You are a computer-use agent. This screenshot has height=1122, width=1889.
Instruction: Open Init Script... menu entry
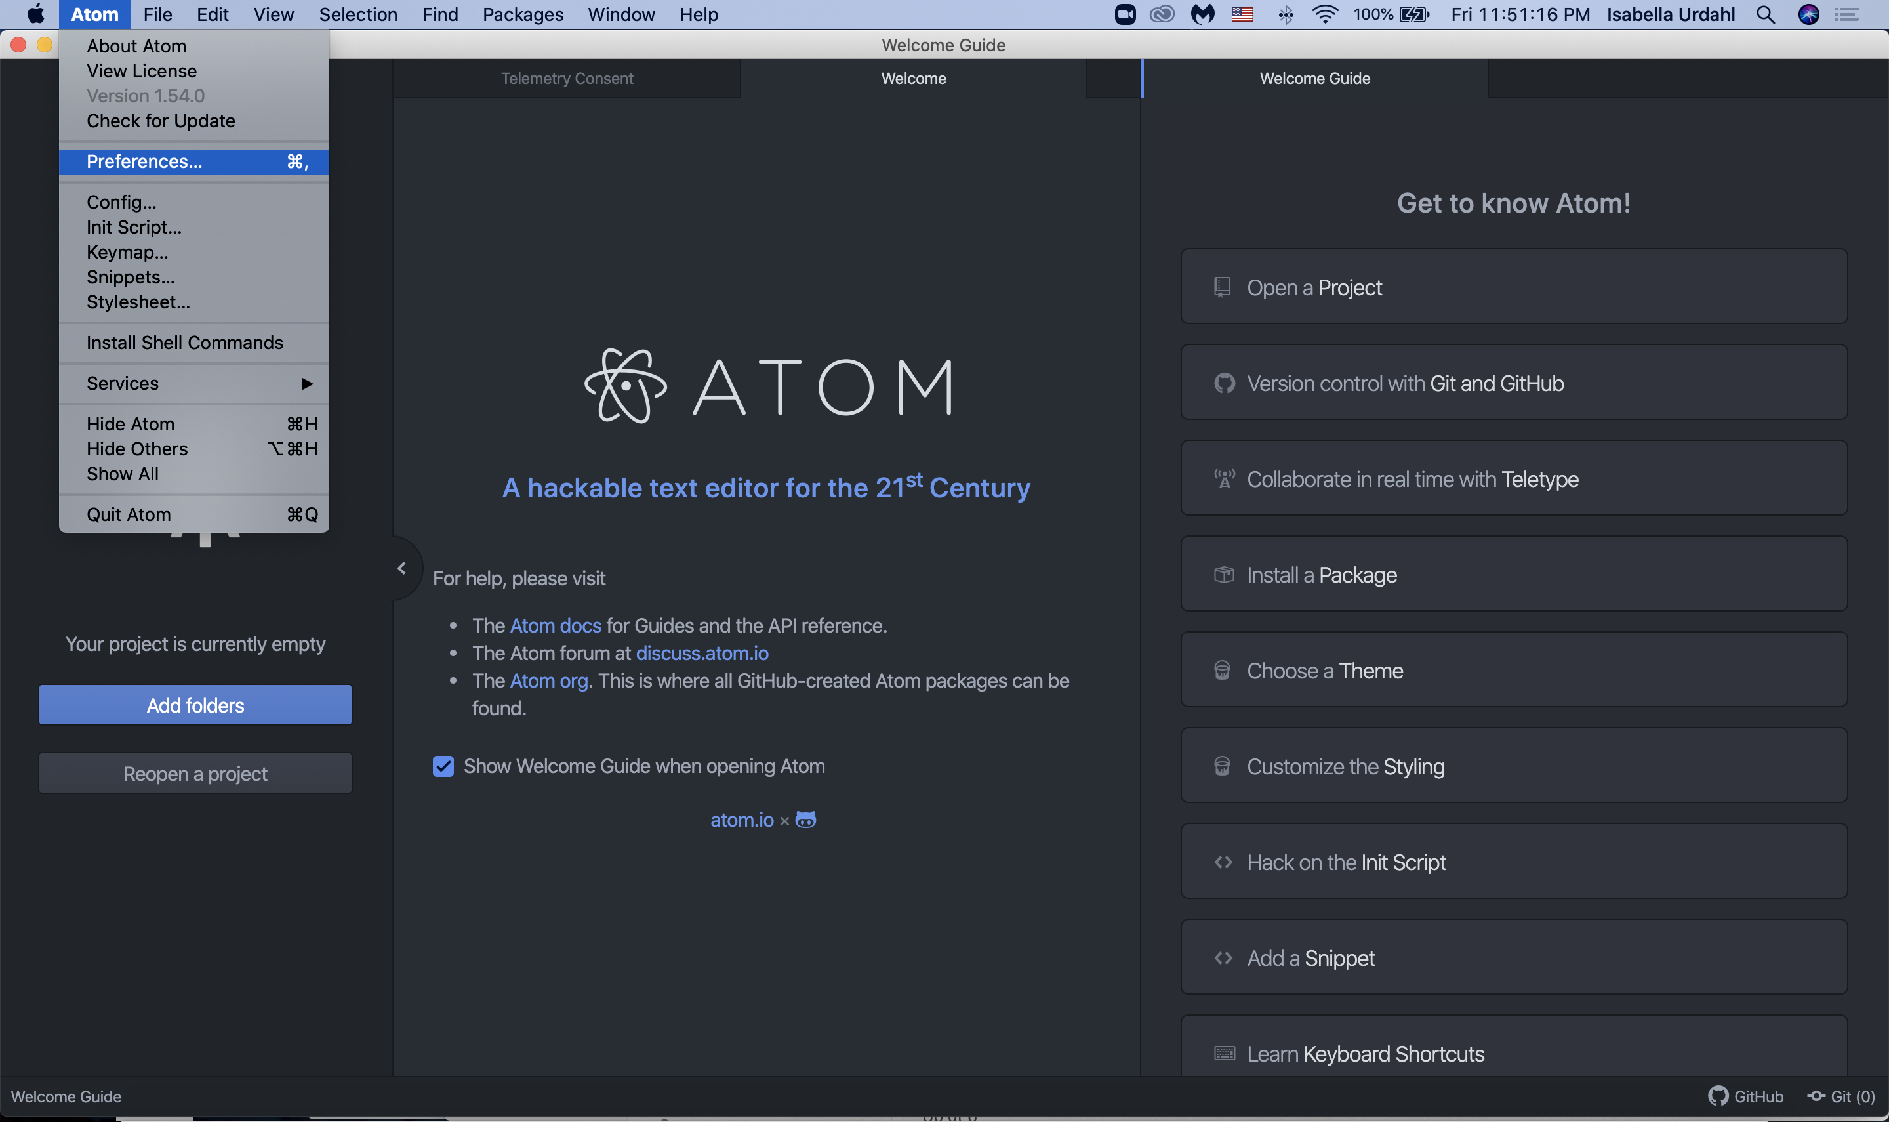click(x=194, y=228)
